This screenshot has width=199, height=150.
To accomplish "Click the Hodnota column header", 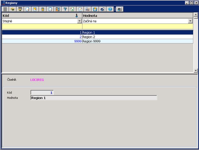I will point(137,15).
